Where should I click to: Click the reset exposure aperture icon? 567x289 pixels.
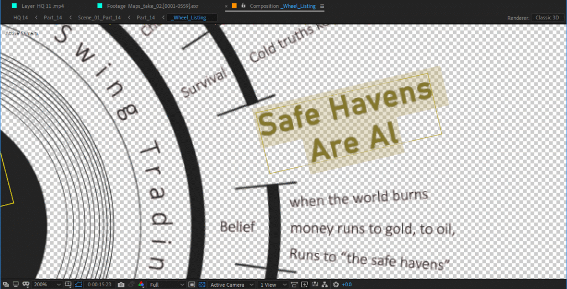pos(335,285)
